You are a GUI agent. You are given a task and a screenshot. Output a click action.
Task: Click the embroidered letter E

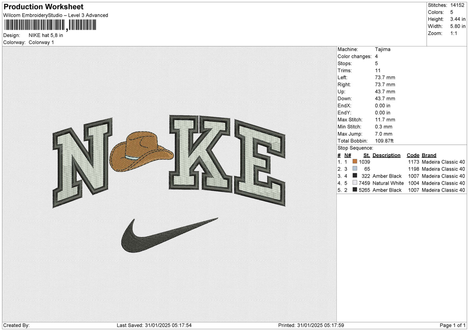coord(260,163)
